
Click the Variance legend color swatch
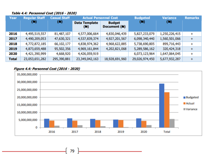pyautogui.click(x=184, y=109)
